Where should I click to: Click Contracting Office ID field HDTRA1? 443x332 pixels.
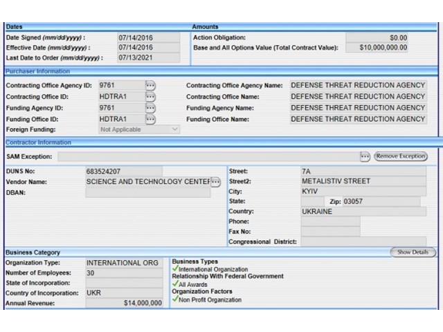tap(122, 97)
